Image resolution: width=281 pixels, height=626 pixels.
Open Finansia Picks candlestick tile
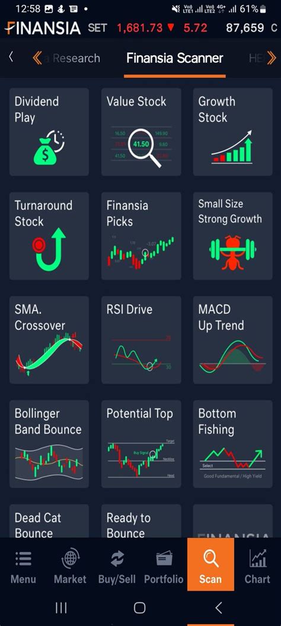click(141, 236)
